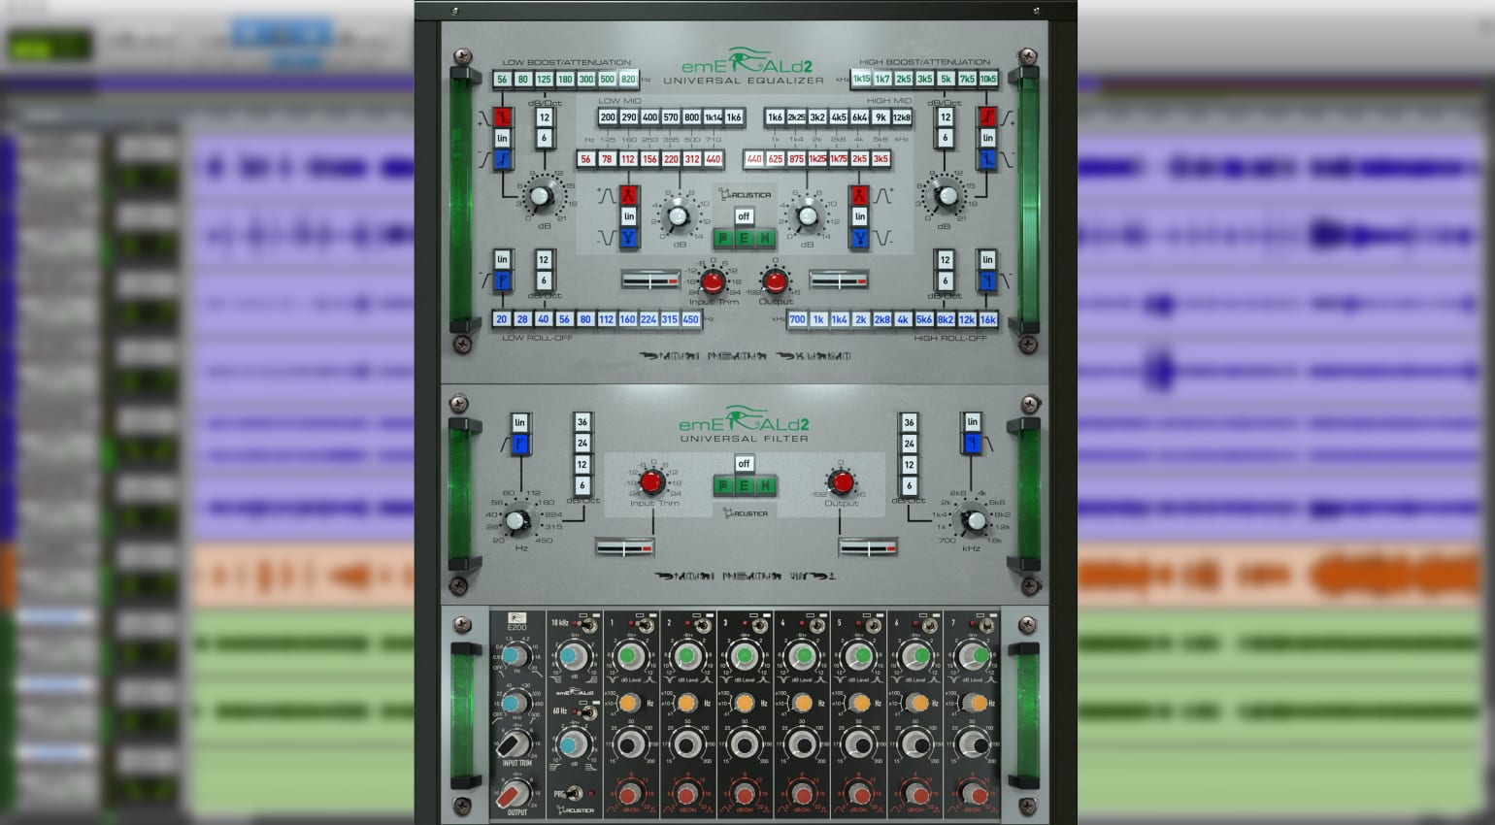Image resolution: width=1495 pixels, height=825 pixels.
Task: Select 820 Hz low boost frequency
Action: point(628,80)
